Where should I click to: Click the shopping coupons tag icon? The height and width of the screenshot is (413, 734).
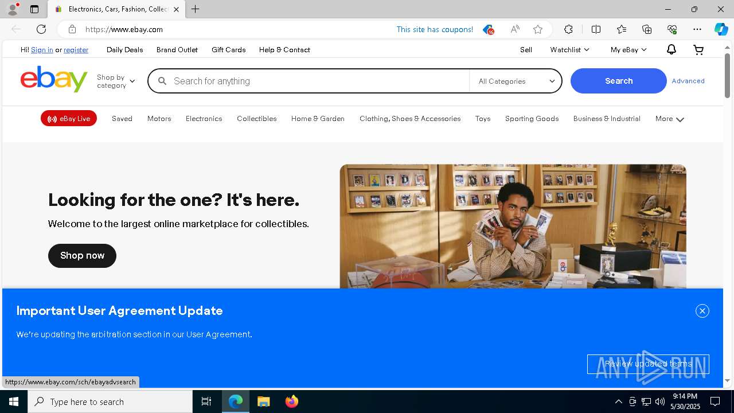click(488, 29)
